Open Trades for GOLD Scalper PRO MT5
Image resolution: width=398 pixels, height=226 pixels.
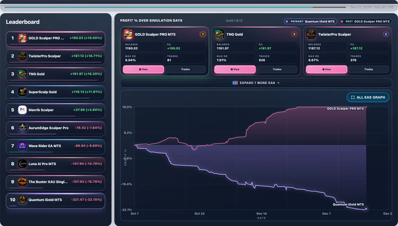[x=186, y=70]
